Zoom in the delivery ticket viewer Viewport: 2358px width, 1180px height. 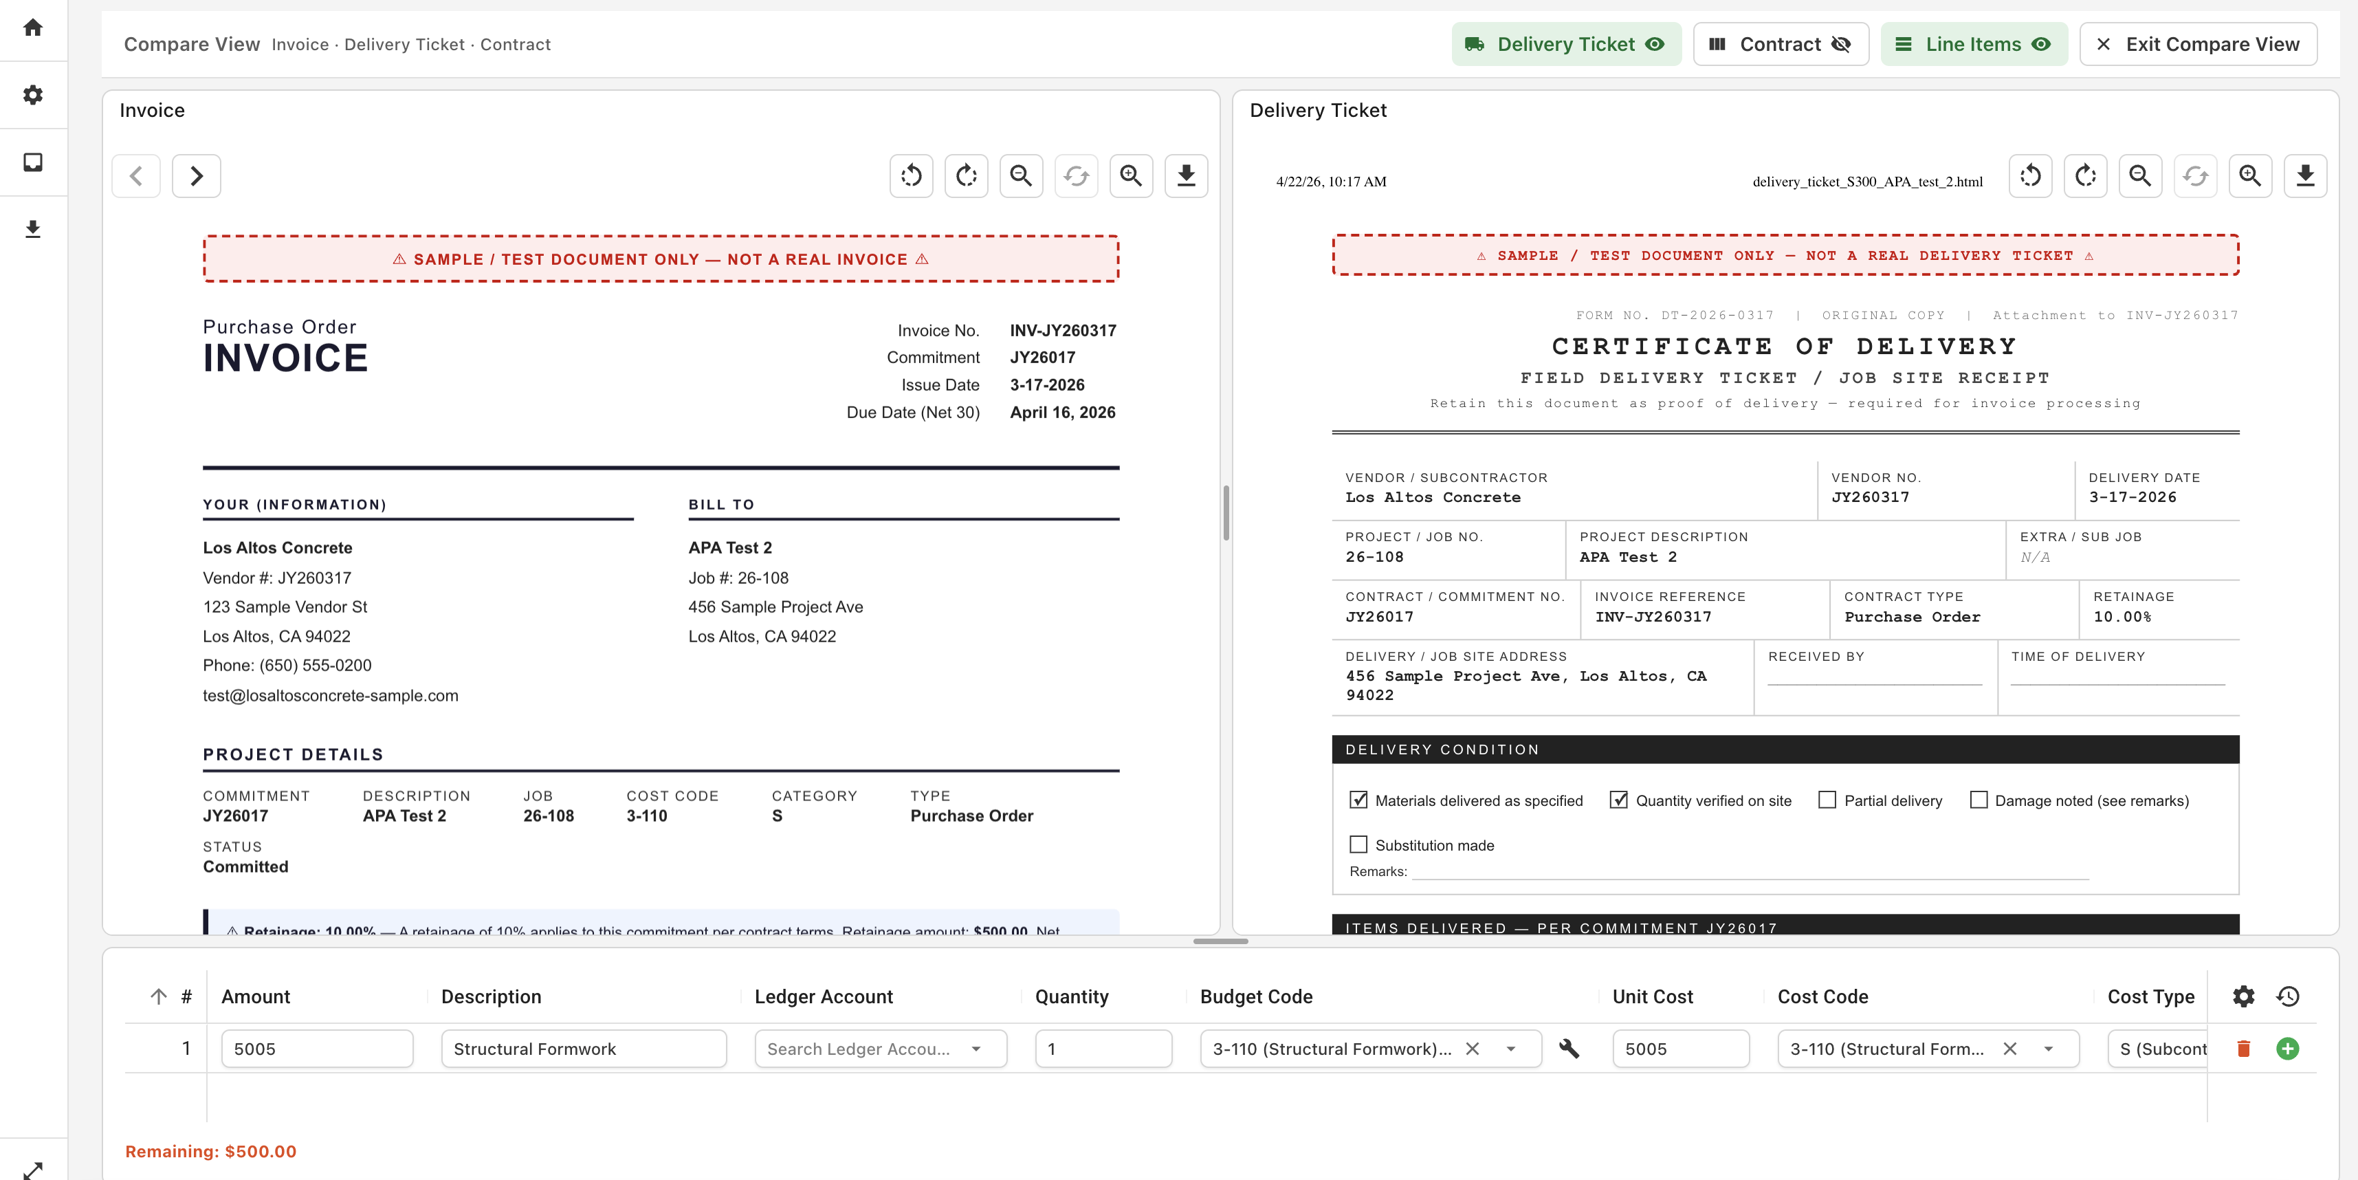click(x=2249, y=176)
